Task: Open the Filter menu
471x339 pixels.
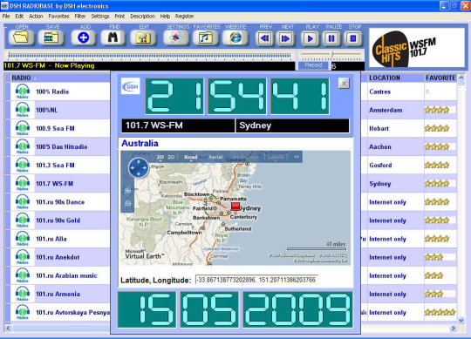Action: pos(80,17)
